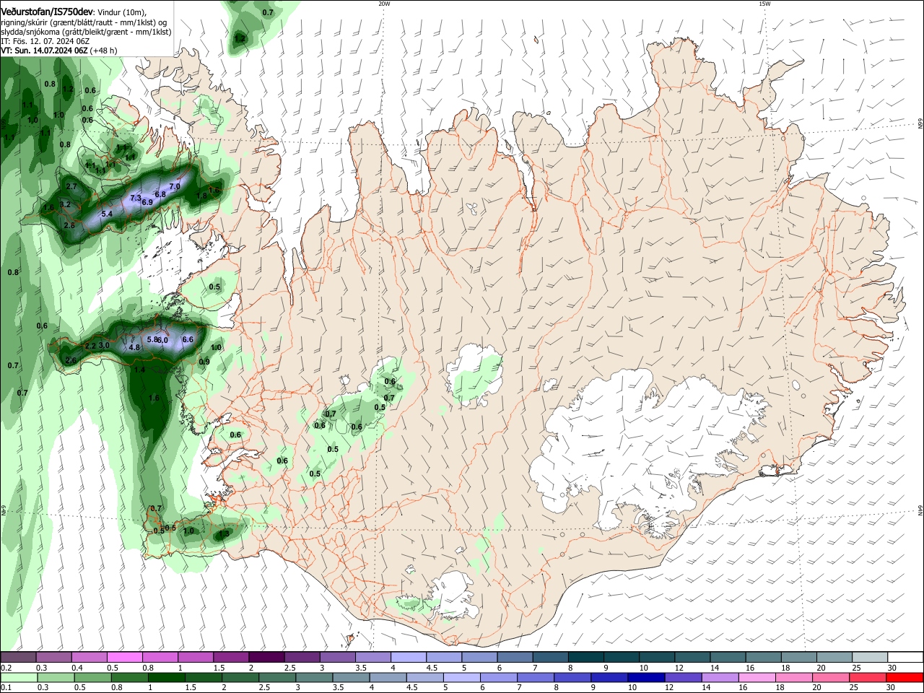The image size is (924, 693).
Task: Click the 3.2 precipitation value
Action: click(x=65, y=205)
